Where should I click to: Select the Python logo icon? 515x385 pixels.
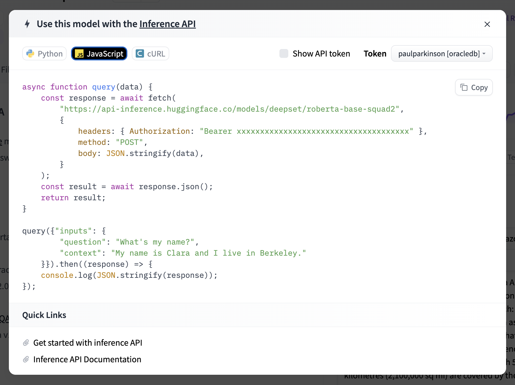(x=31, y=53)
